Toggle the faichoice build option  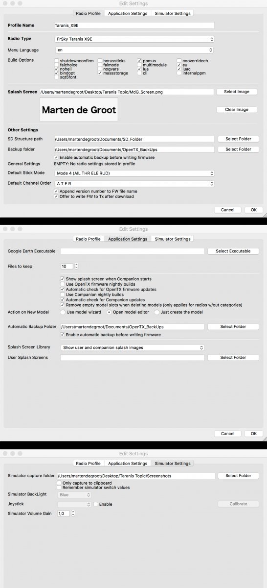57,65
